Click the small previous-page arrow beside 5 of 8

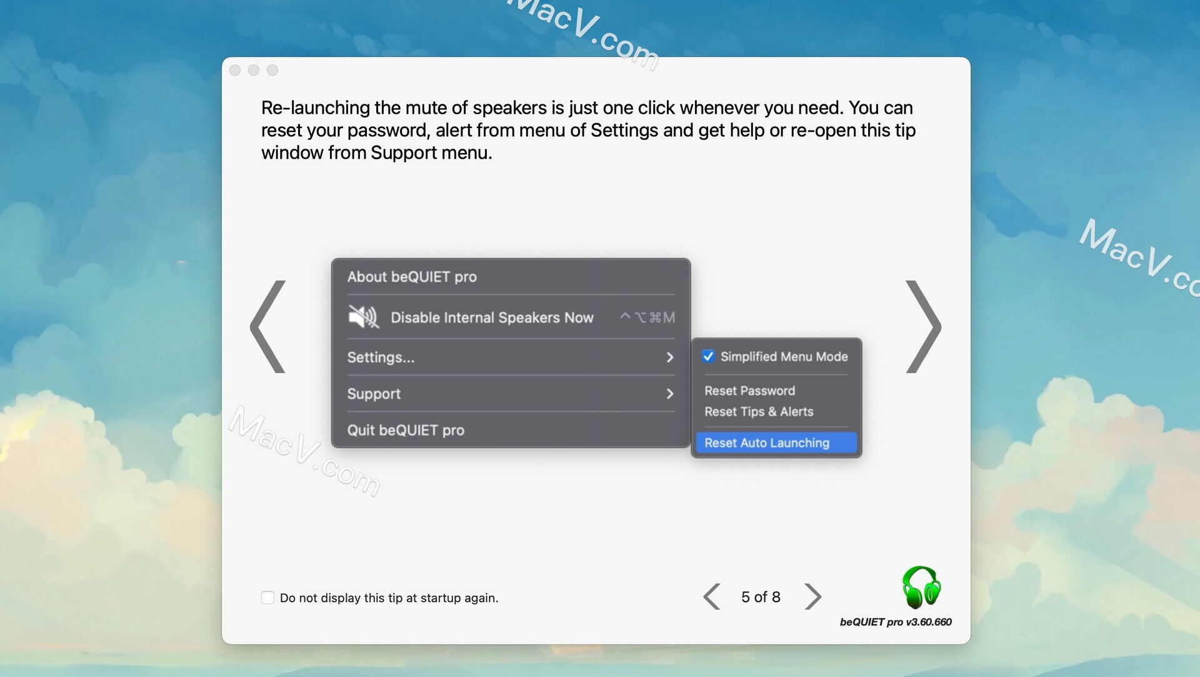pos(712,596)
